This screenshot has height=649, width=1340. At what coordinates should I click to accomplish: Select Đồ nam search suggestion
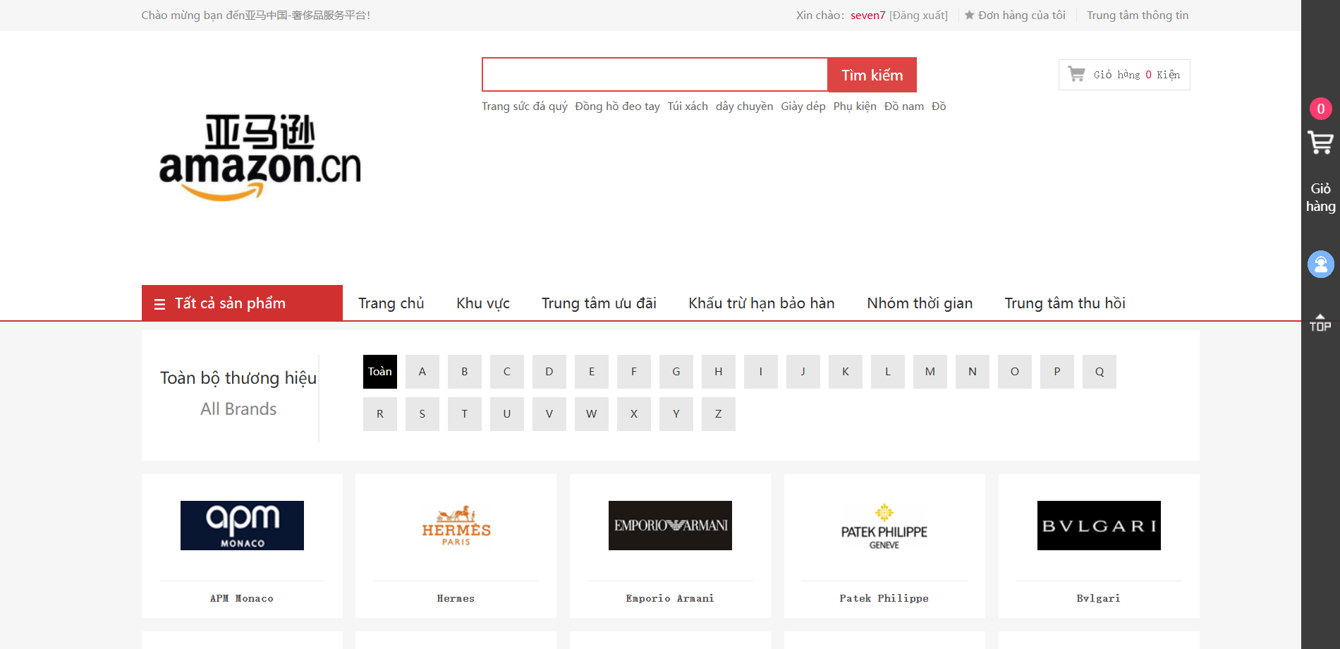(904, 106)
